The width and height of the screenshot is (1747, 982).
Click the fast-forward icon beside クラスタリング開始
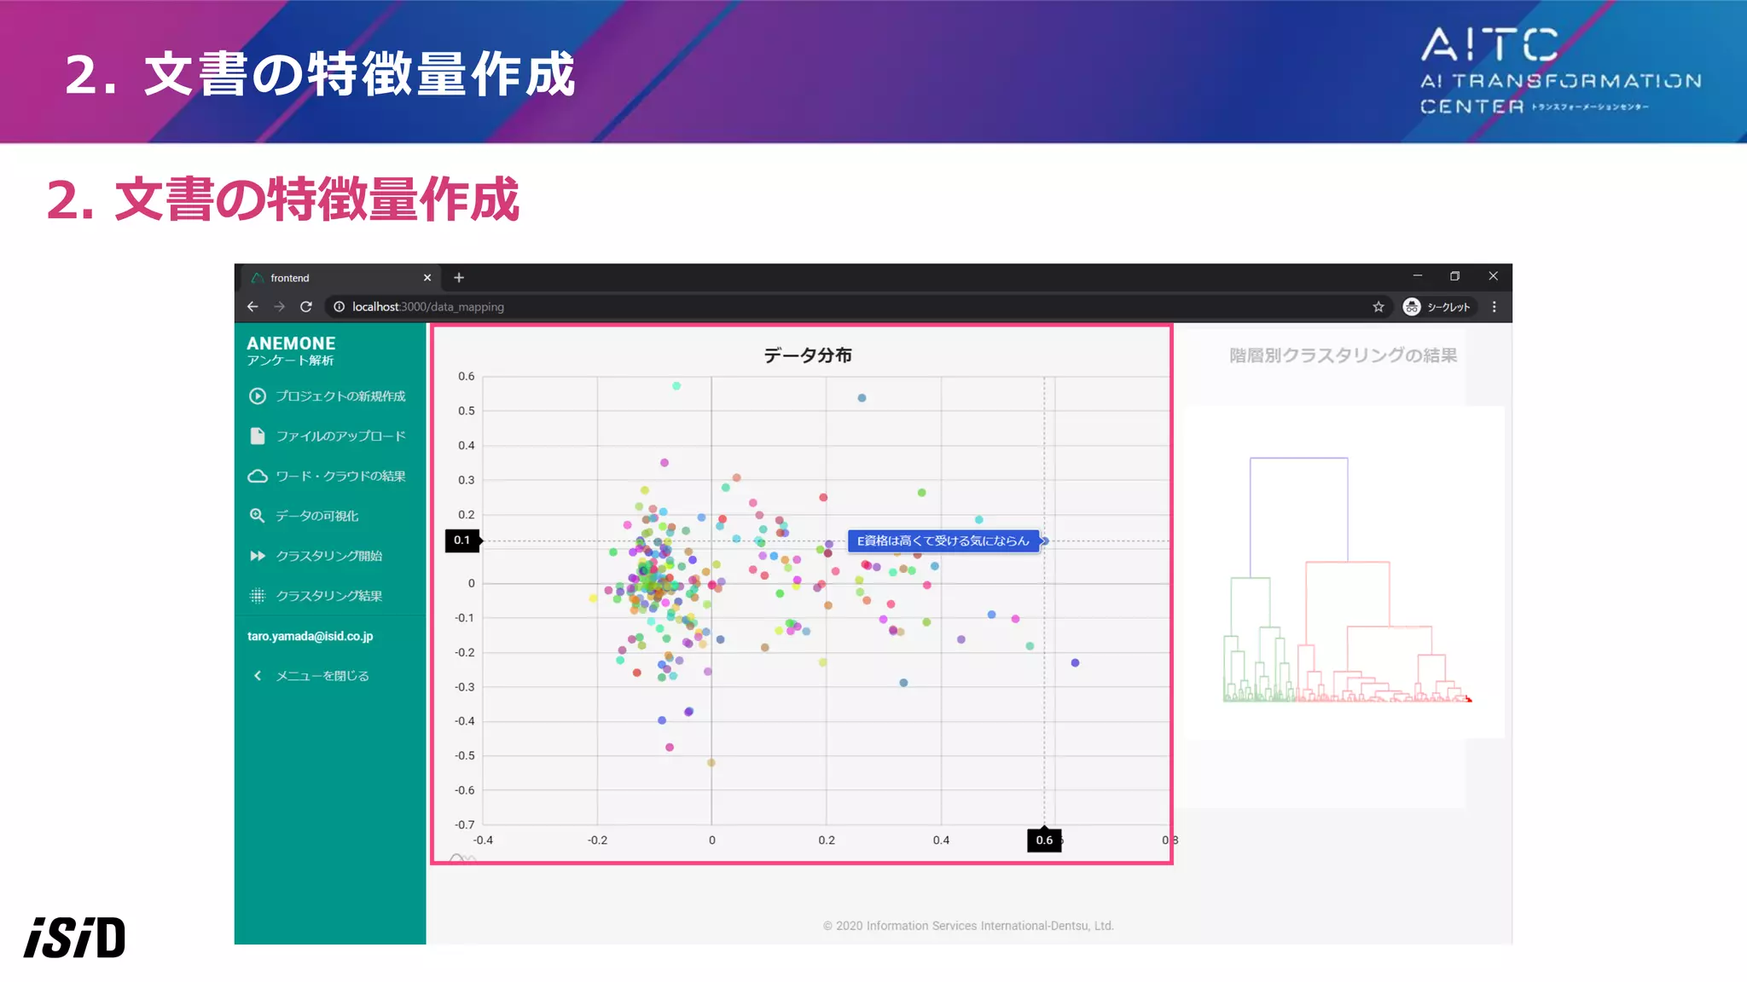[257, 556]
